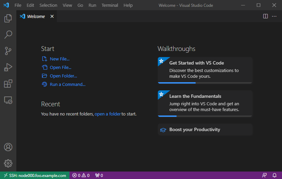Image resolution: width=282 pixels, height=179 pixels.
Task: Click the New File... link
Action: pyautogui.click(x=60, y=59)
